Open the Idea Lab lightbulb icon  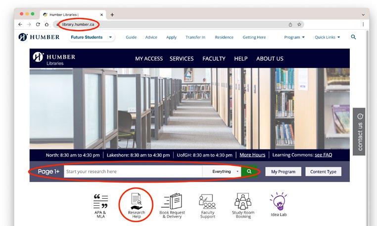tap(279, 204)
